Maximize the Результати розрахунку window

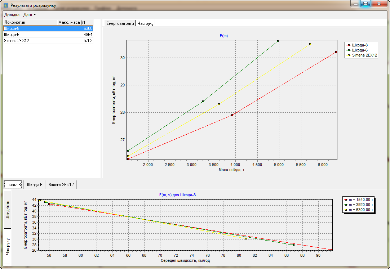(365, 4)
